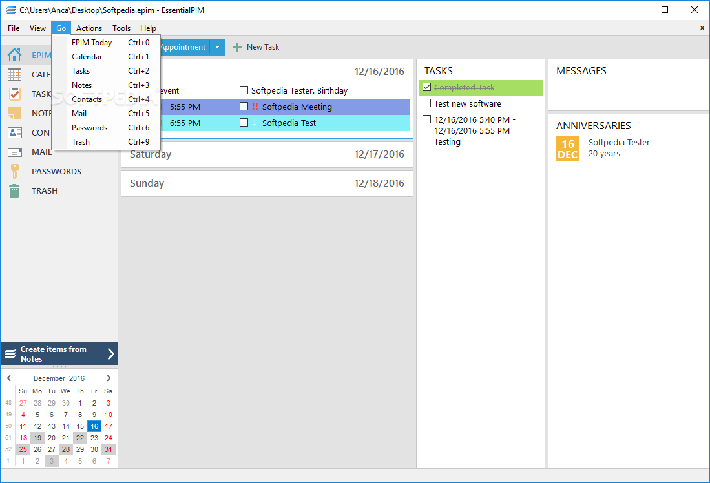Select December 22 in mini calendar

[x=80, y=438]
